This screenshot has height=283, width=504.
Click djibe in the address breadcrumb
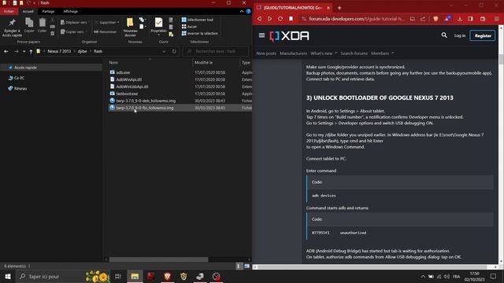[x=82, y=51]
